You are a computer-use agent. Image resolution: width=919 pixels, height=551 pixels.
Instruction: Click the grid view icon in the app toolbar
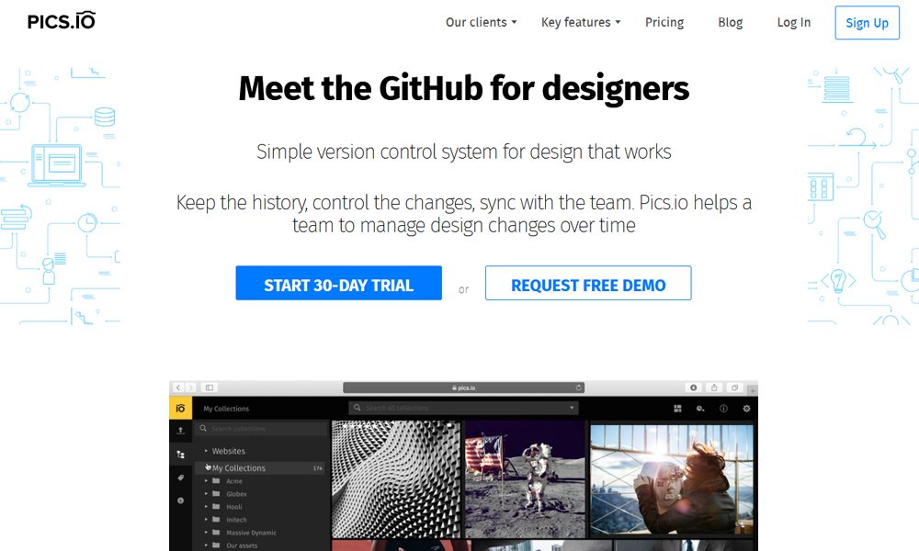coord(677,408)
